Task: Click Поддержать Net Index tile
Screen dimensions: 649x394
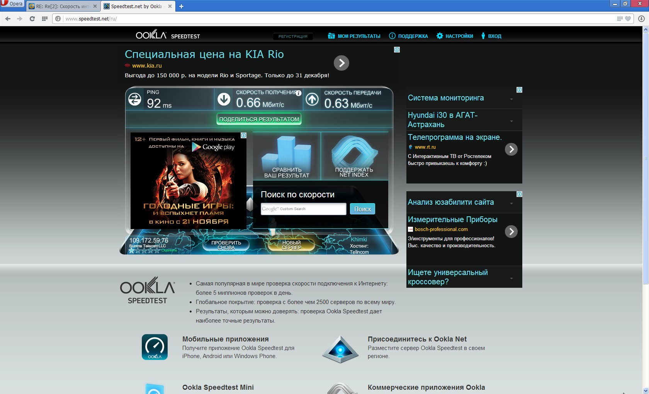Action: coord(354,156)
